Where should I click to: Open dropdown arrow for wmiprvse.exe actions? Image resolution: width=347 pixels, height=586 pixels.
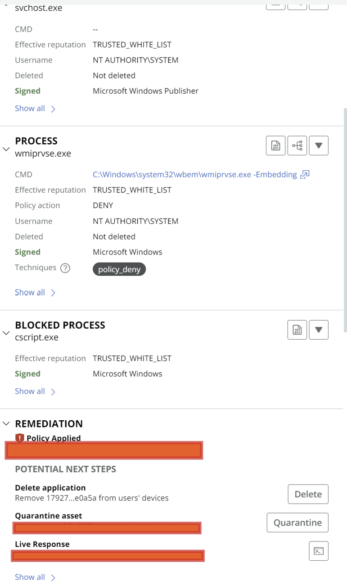(x=319, y=145)
